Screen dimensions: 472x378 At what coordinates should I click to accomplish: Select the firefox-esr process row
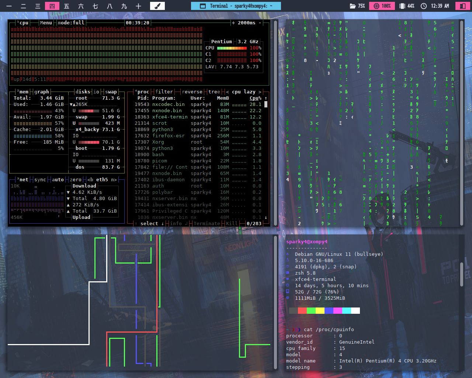(169, 136)
